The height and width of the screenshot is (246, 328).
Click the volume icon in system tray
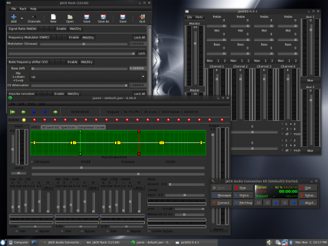(x=269, y=243)
